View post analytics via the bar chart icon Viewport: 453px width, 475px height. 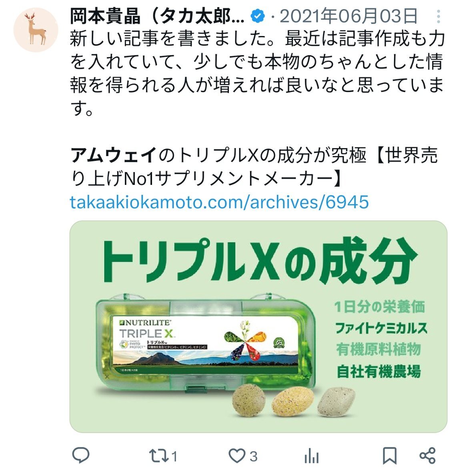pos(311,456)
